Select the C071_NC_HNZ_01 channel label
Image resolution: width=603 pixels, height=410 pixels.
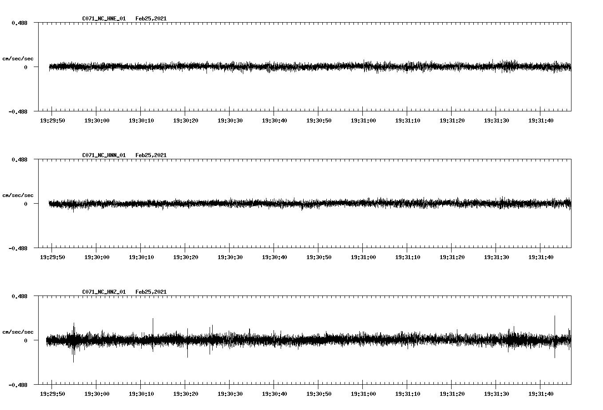coord(103,292)
